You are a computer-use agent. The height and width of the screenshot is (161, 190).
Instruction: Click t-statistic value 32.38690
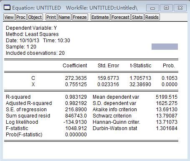(140, 84)
